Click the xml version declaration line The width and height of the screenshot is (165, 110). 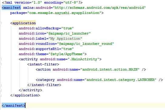[x=42, y=2]
